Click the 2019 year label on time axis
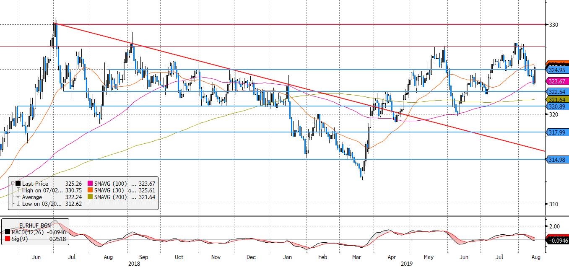This screenshot has width=569, height=267. coord(407,264)
